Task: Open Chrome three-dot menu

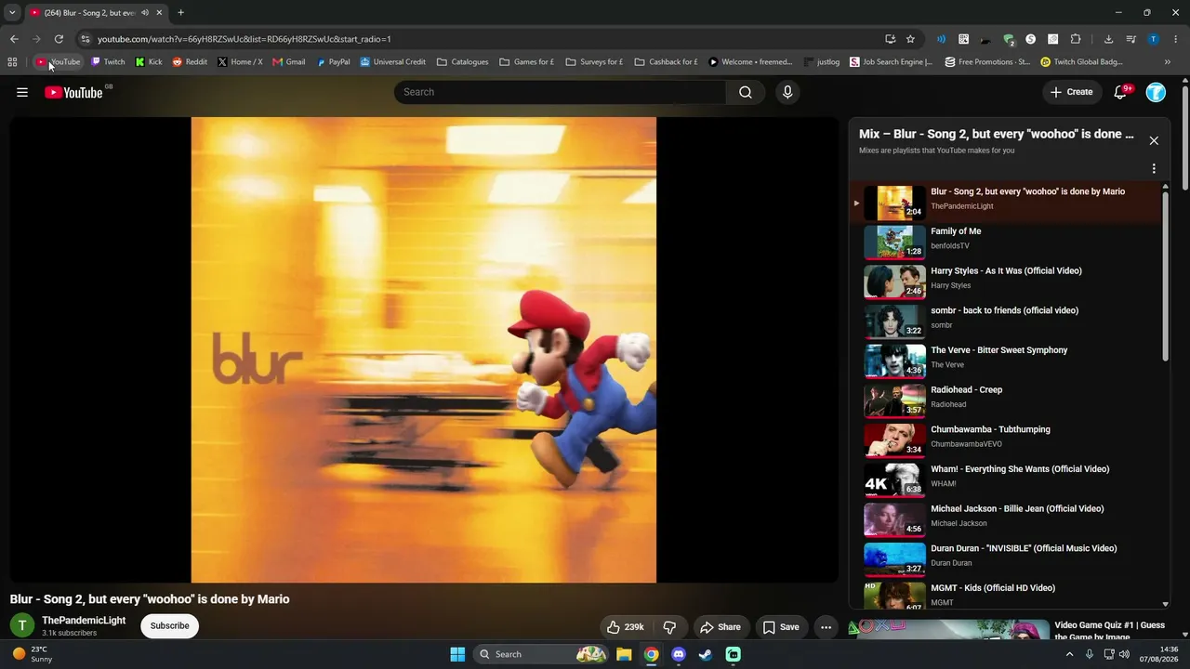Action: [1176, 39]
